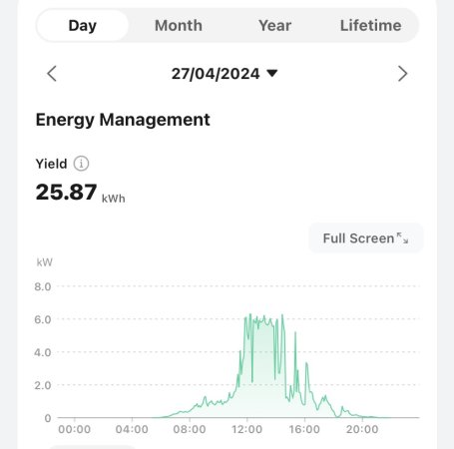Click the chart peak near 12:00
The width and height of the screenshot is (454, 449).
(x=250, y=314)
